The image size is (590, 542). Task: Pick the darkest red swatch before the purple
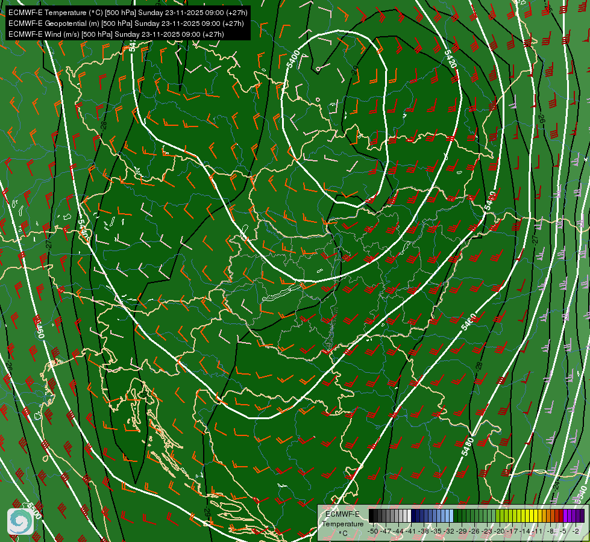click(561, 516)
